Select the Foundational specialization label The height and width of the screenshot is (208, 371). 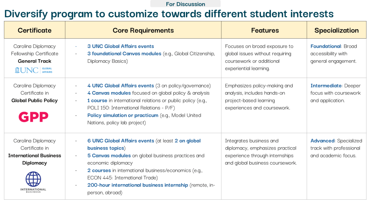point(325,46)
